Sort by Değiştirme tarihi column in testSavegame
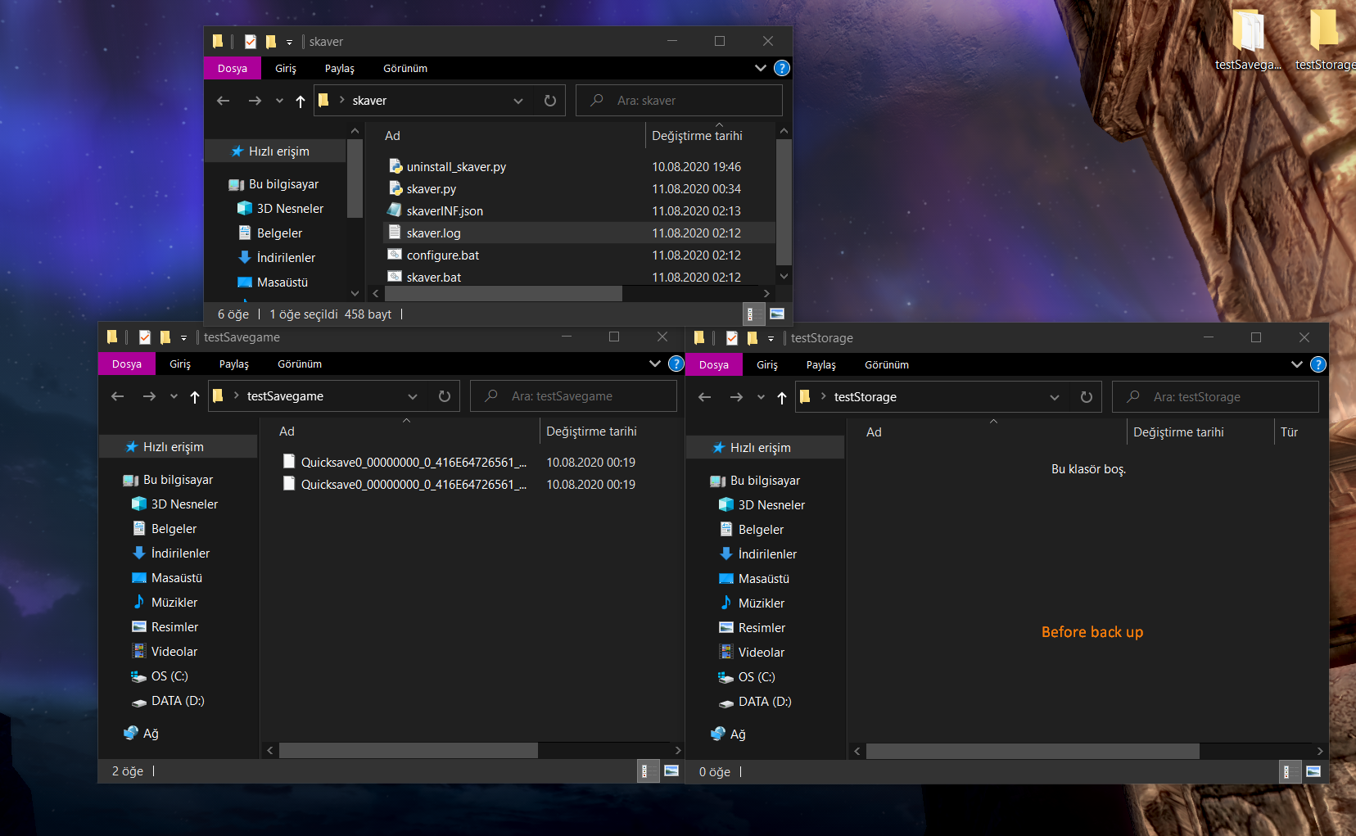 (591, 432)
